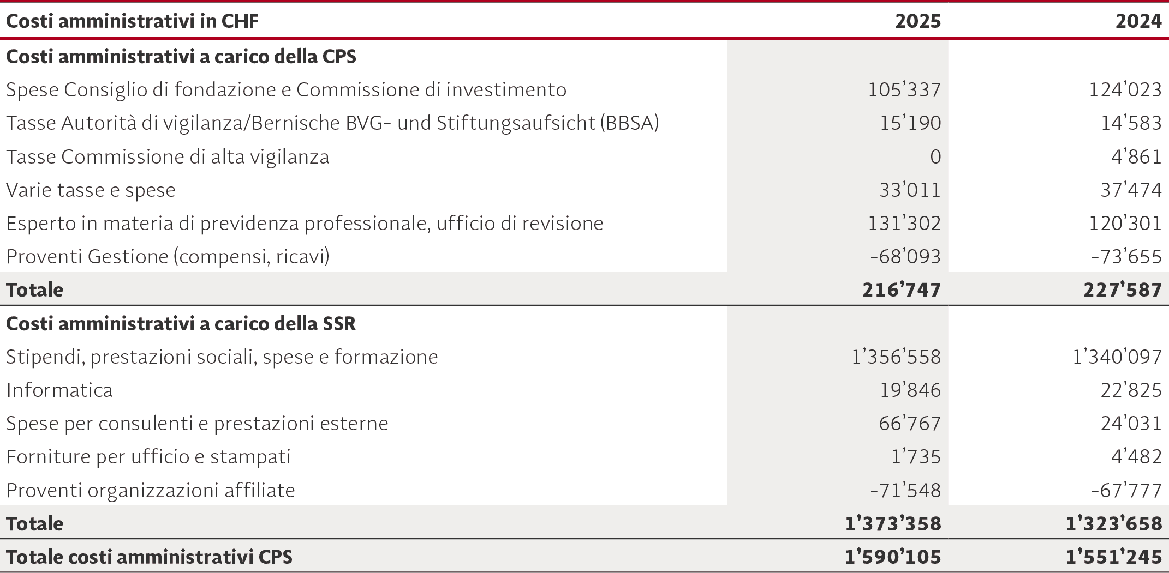The height and width of the screenshot is (573, 1169).
Task: Select the 2025 column header
Action: click(x=918, y=21)
